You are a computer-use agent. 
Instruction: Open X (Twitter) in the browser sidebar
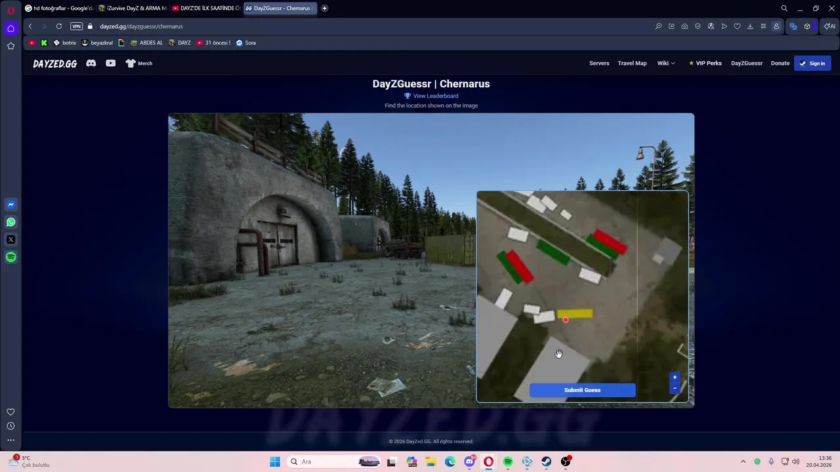point(10,240)
